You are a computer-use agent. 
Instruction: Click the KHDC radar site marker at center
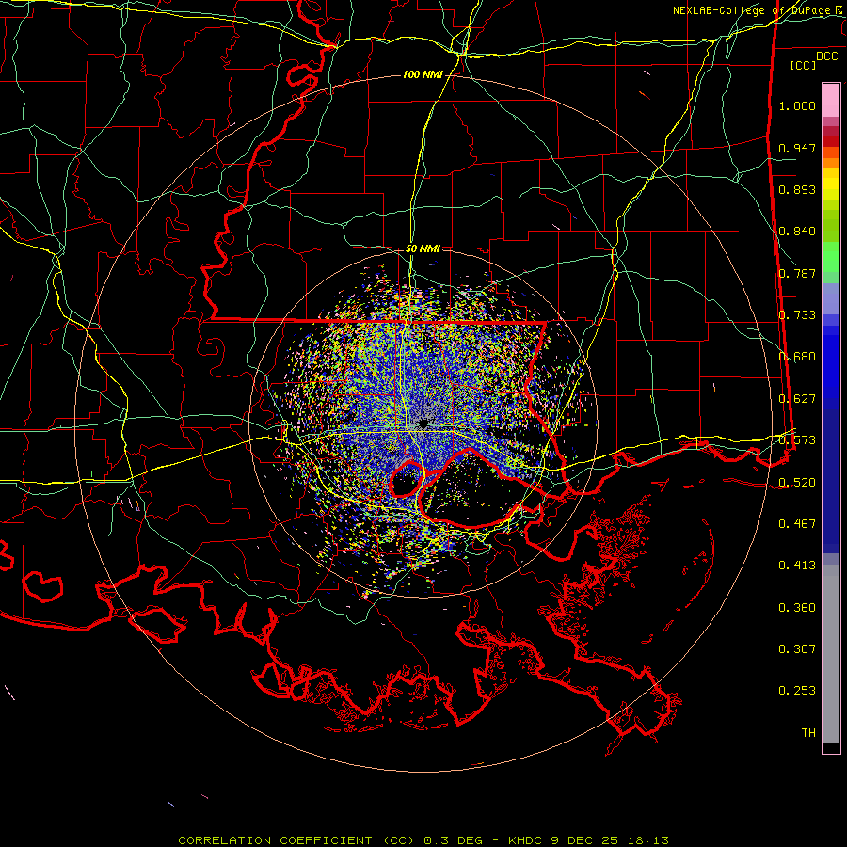[x=423, y=425]
